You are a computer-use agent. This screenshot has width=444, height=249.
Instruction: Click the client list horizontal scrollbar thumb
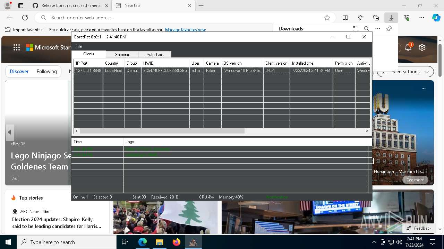pos(162,131)
